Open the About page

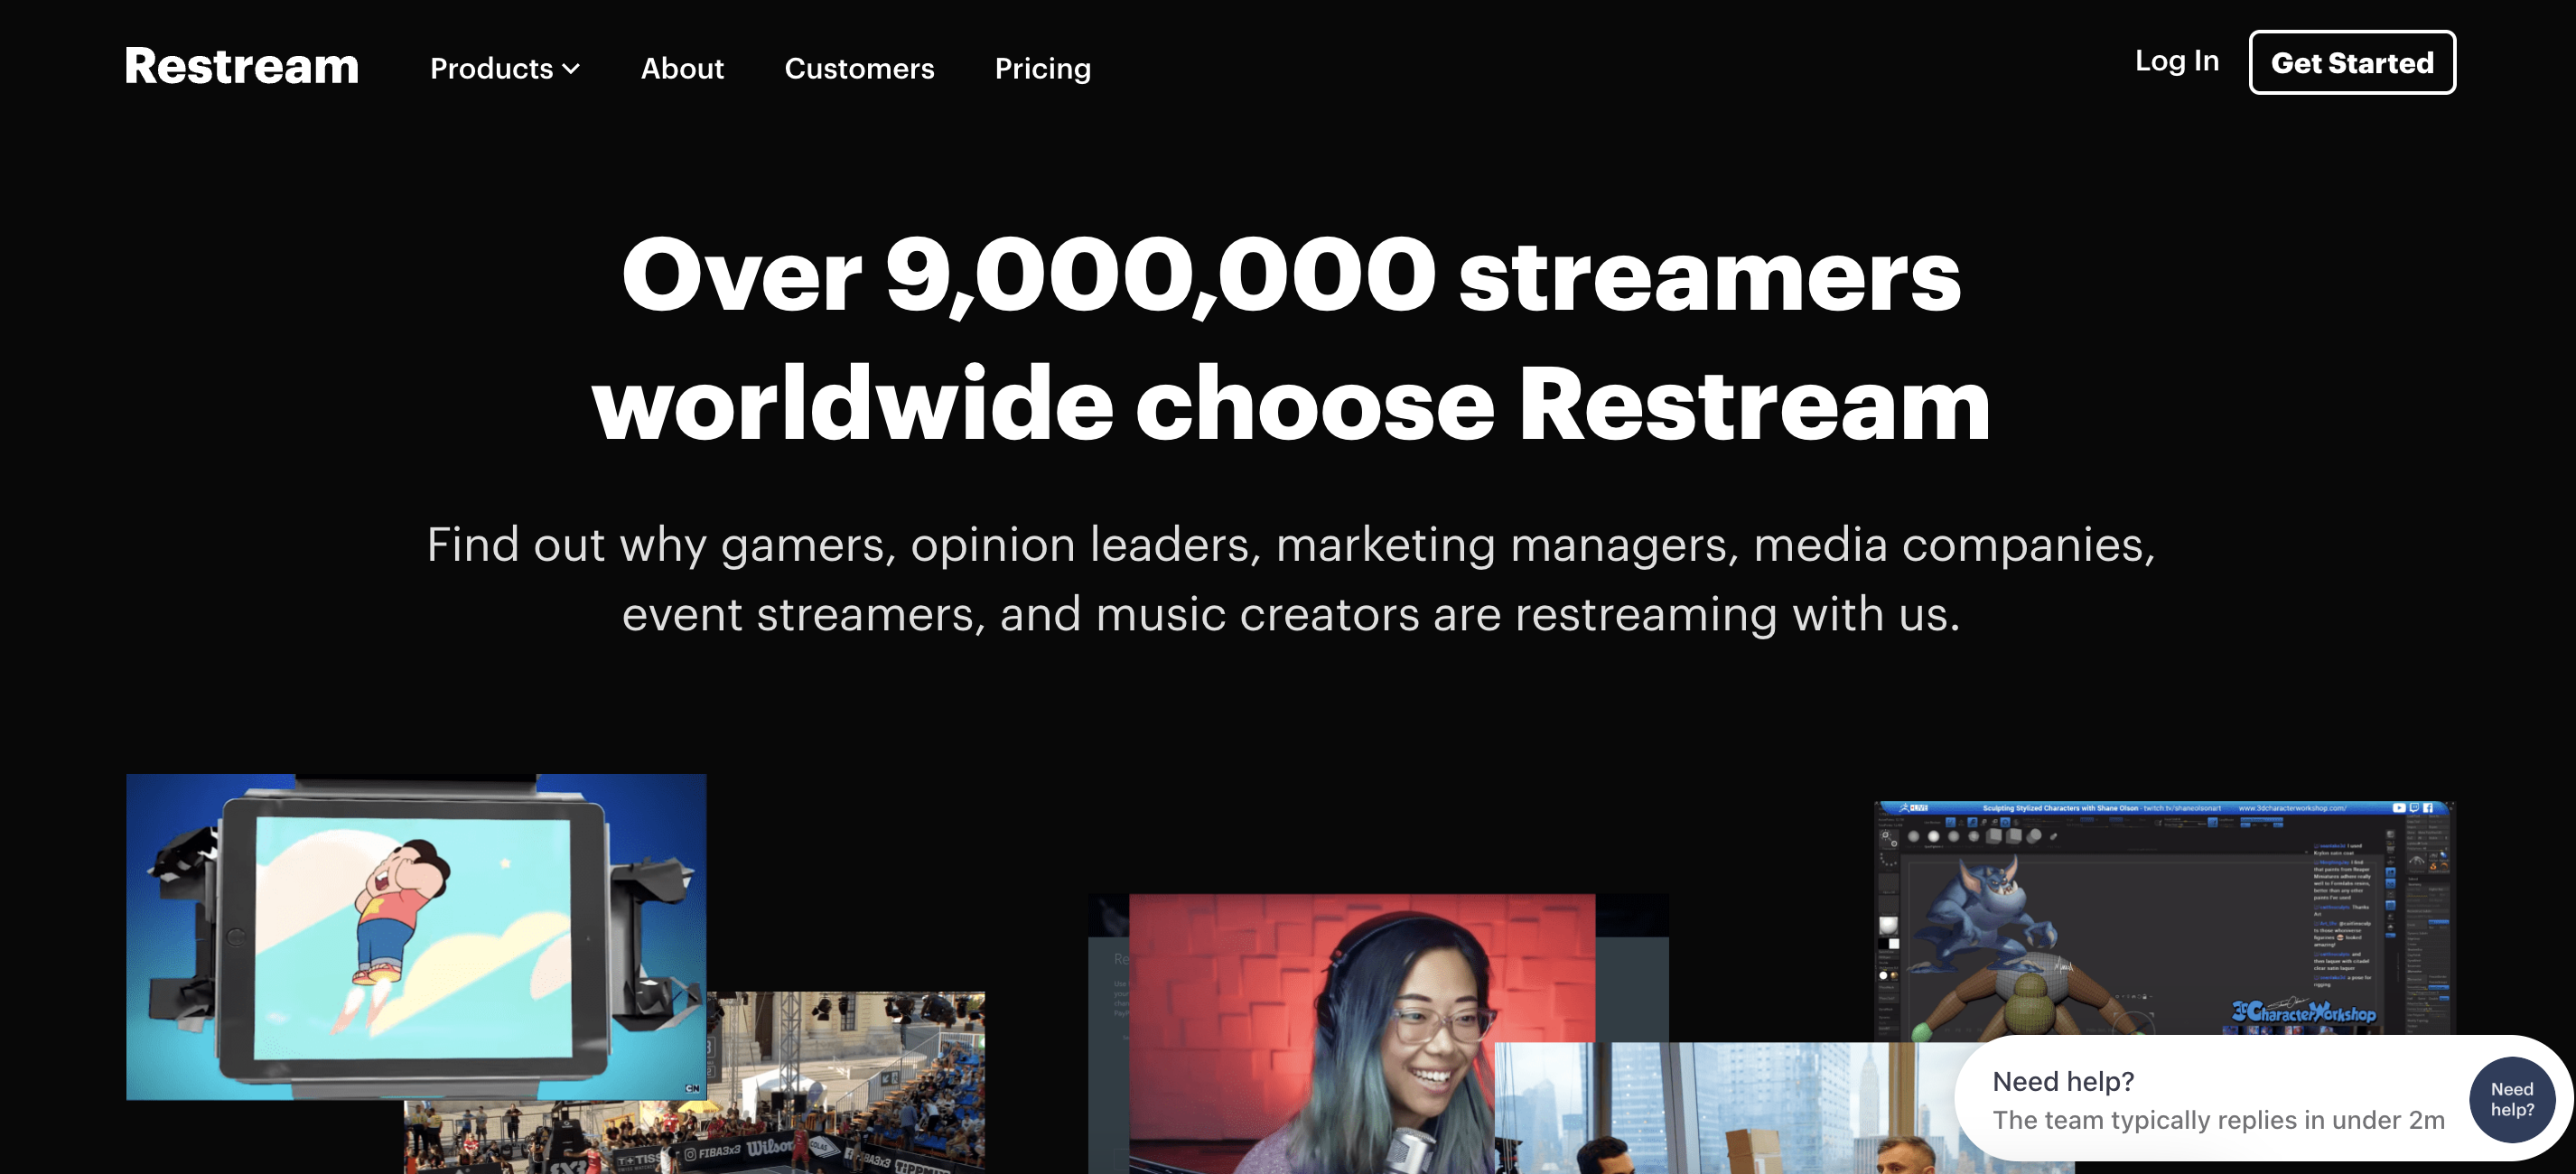682,68
